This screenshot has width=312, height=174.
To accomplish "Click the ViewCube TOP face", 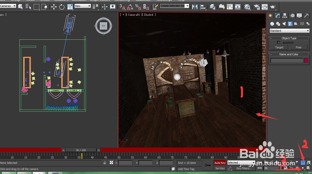I will (x=104, y=26).
